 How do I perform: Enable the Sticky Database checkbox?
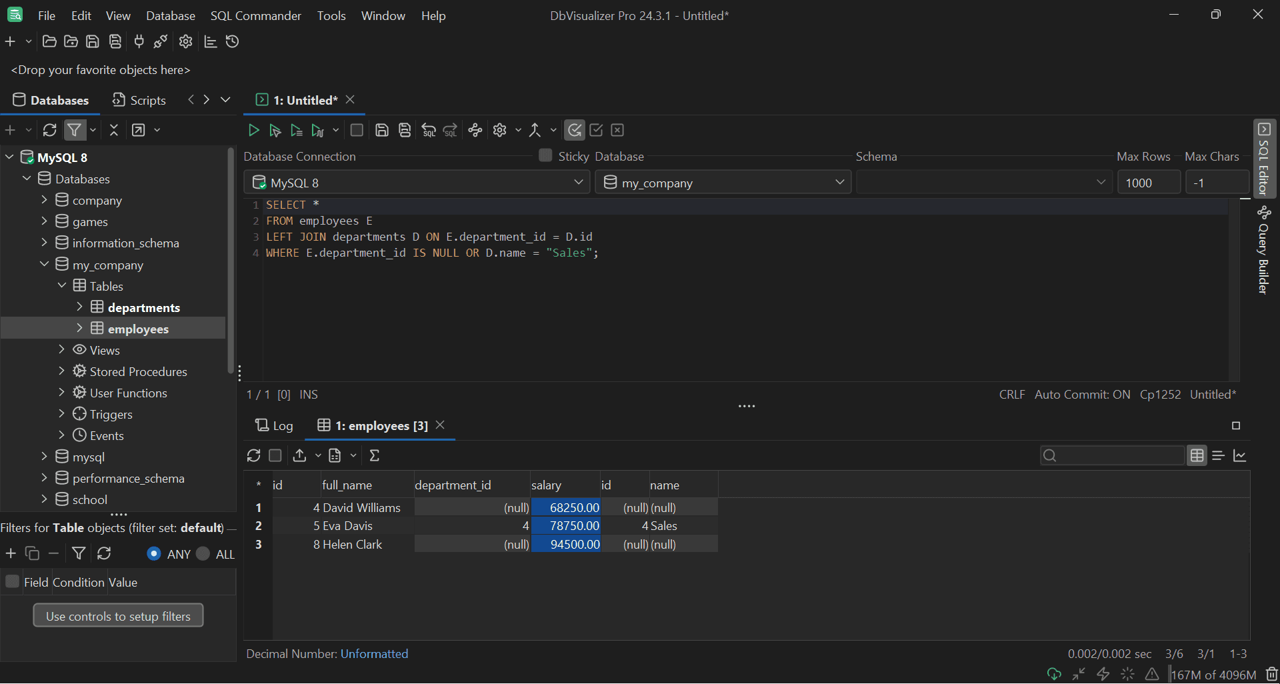545,155
